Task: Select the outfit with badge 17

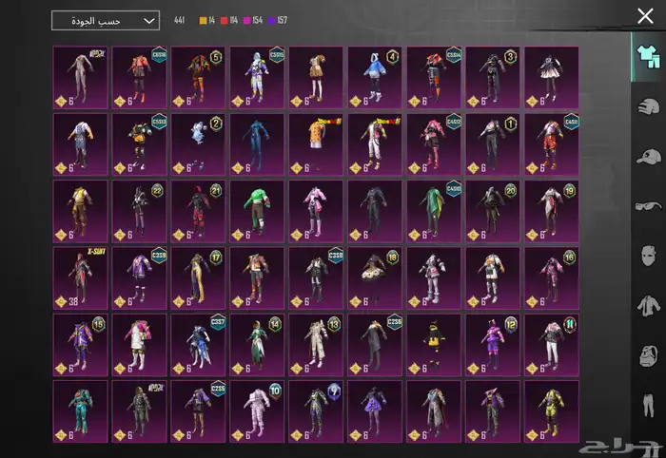Action: coord(198,277)
